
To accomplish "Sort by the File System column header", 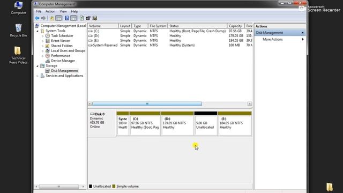I will coord(158,26).
